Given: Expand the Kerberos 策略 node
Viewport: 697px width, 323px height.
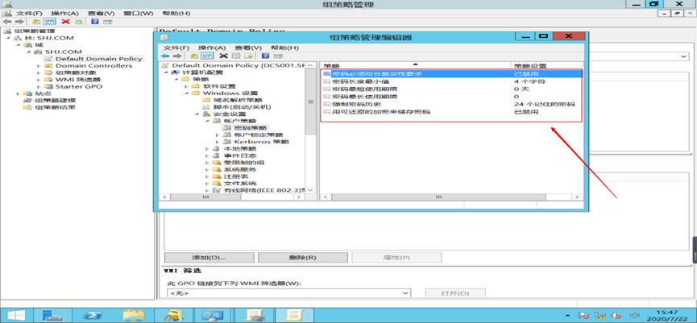Looking at the screenshot, I should tap(218, 142).
